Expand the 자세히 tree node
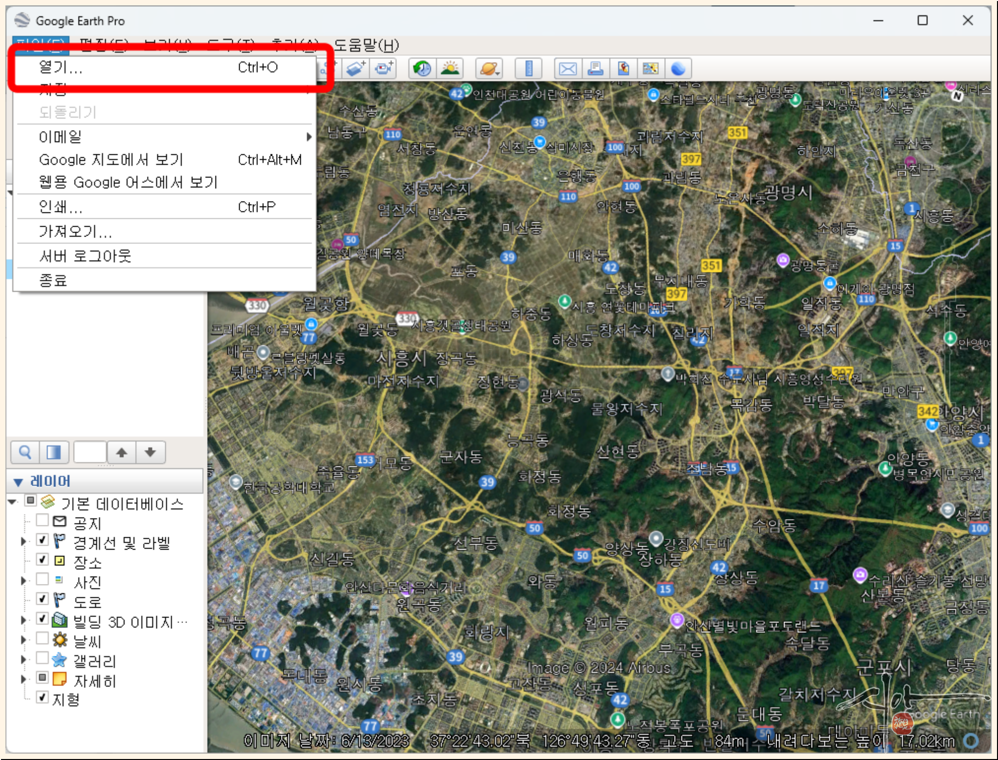Viewport: 998px width, 760px height. (23, 680)
